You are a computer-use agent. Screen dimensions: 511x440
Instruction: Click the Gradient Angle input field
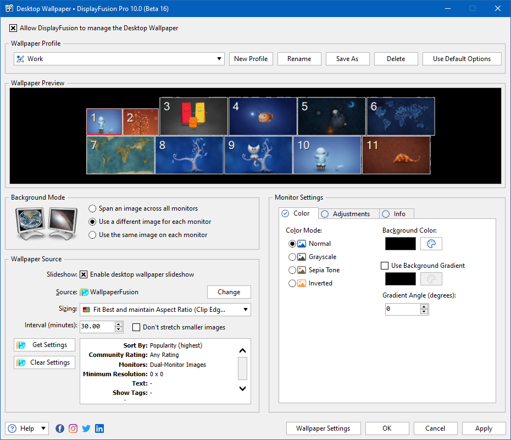click(403, 309)
